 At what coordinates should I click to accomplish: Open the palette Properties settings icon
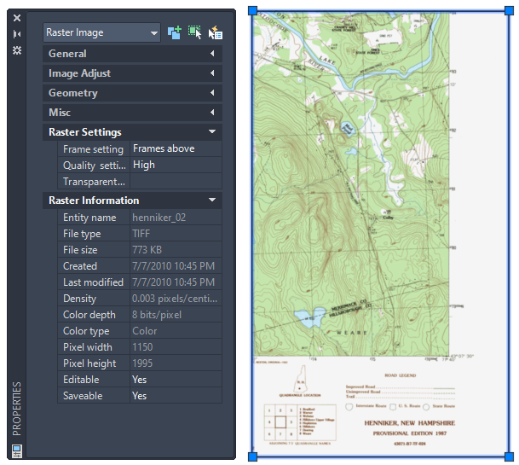point(17,50)
